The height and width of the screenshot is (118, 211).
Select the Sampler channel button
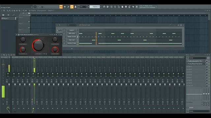click(x=72, y=30)
